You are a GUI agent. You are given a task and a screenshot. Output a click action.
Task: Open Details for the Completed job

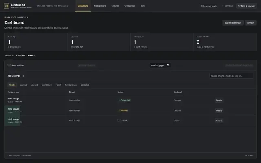(219, 100)
